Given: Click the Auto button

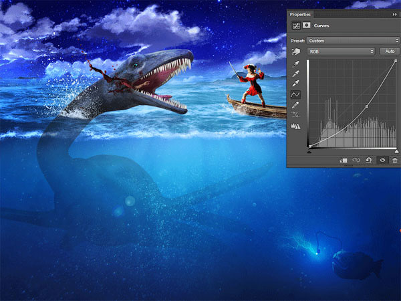Looking at the screenshot, I should pyautogui.click(x=390, y=52).
